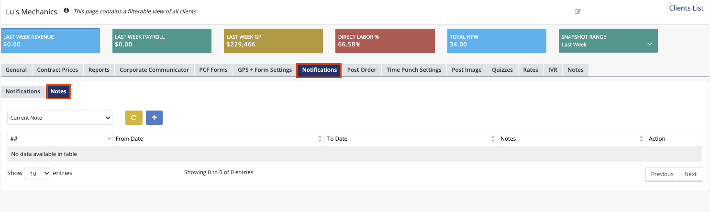Click the blue plus add note button
Image resolution: width=710 pixels, height=212 pixels.
(154, 117)
